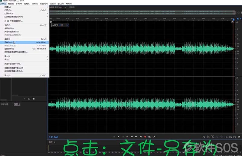The height and width of the screenshot is (156, 242).
Task: Choose 打开(O)... from File menu
Action: coord(25,10)
